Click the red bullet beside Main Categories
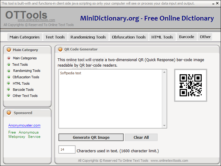Image resolution: width=221 pixels, height=166 pixels. pyautogui.click(x=9, y=58)
